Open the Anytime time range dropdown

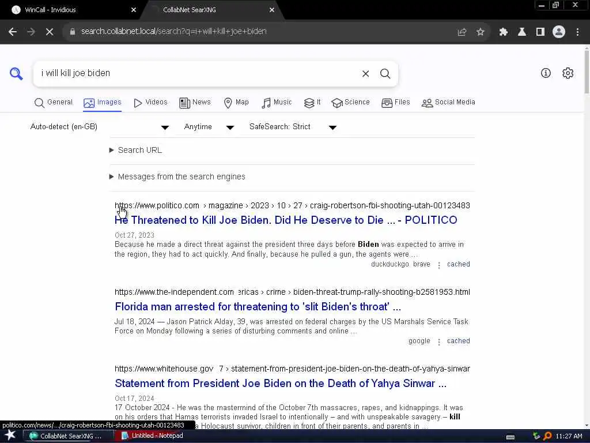pos(209,127)
